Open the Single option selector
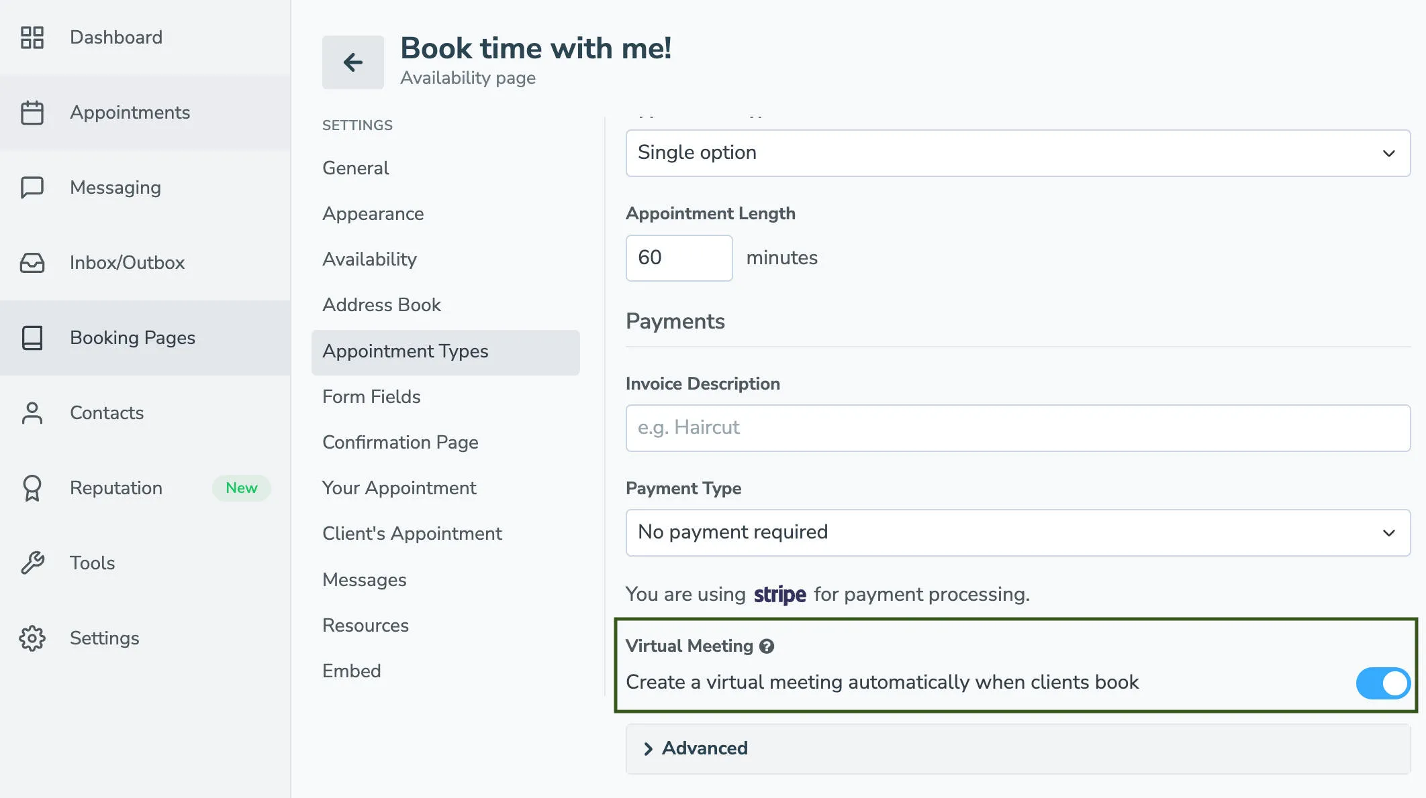The height and width of the screenshot is (798, 1426). click(1018, 153)
